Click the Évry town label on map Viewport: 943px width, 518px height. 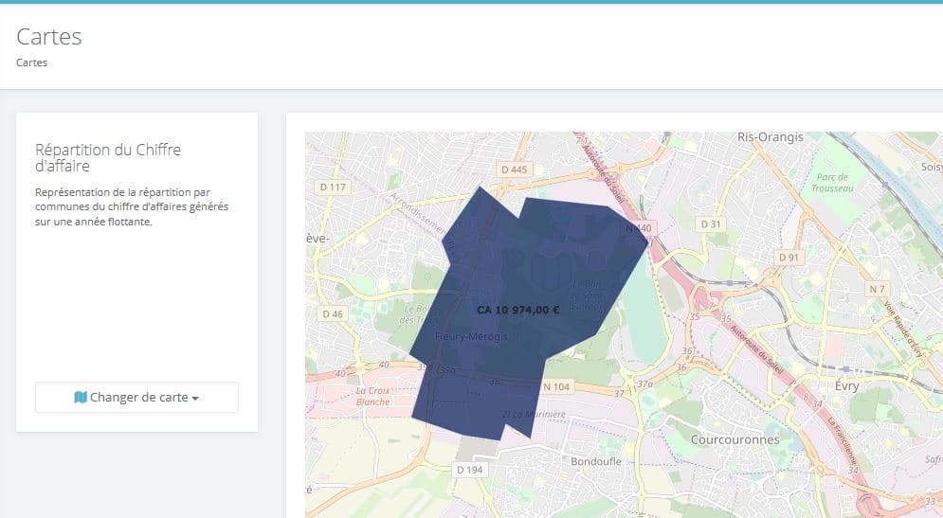coord(846,385)
